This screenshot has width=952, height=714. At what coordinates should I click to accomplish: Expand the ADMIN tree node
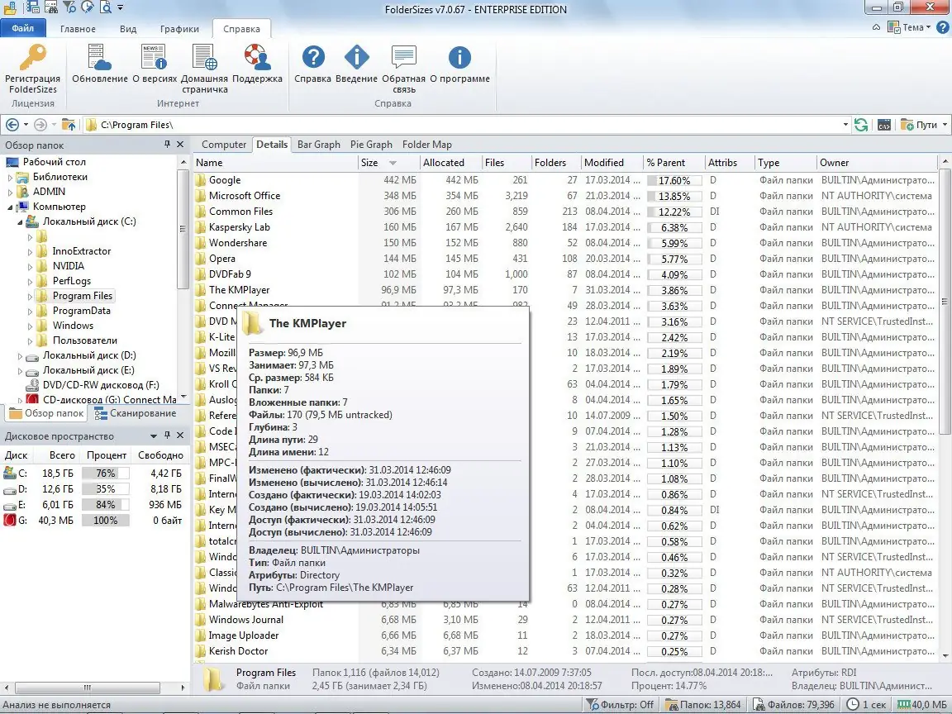(x=10, y=192)
